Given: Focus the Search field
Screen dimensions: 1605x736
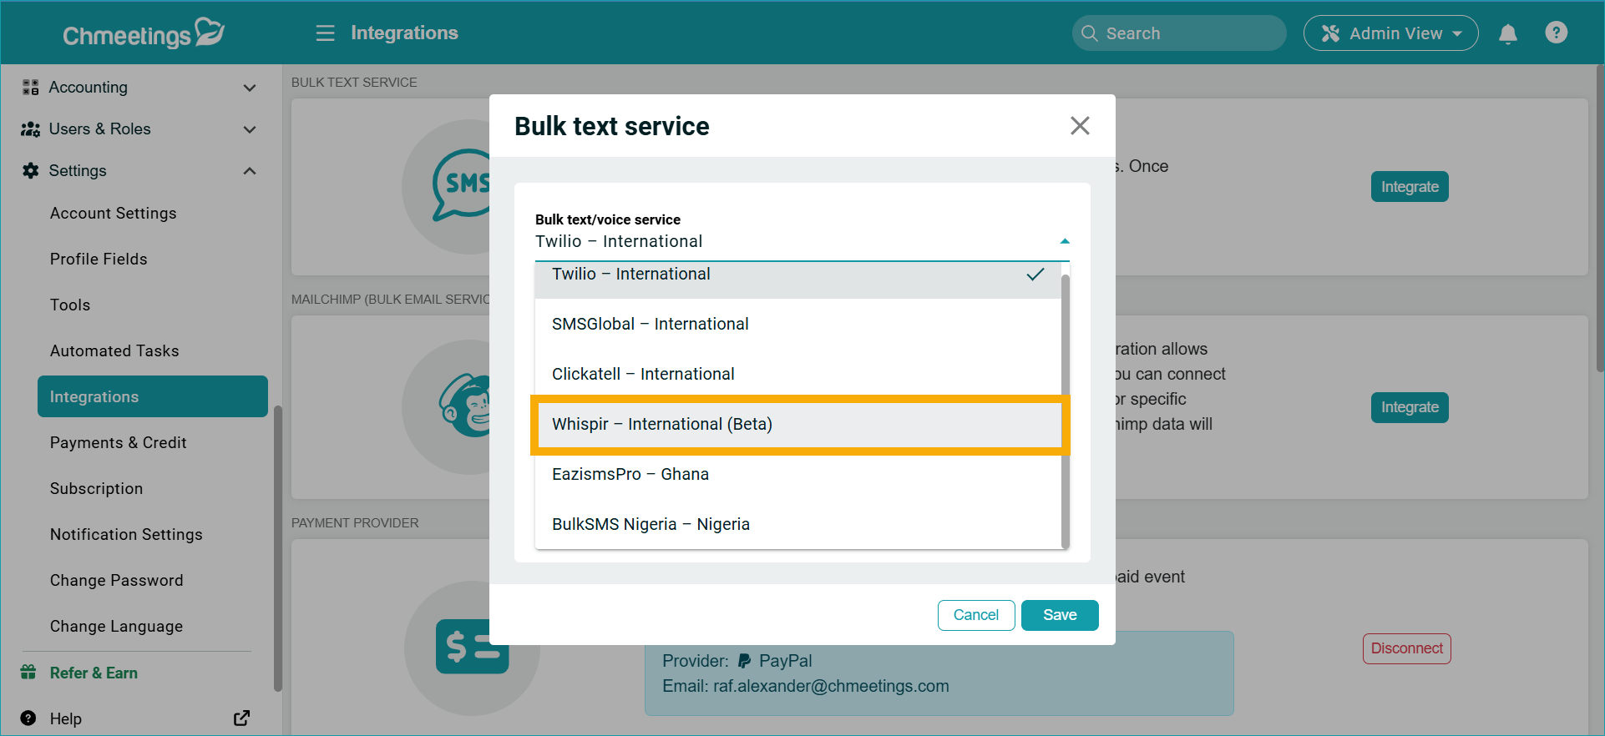Looking at the screenshot, I should (x=1179, y=33).
